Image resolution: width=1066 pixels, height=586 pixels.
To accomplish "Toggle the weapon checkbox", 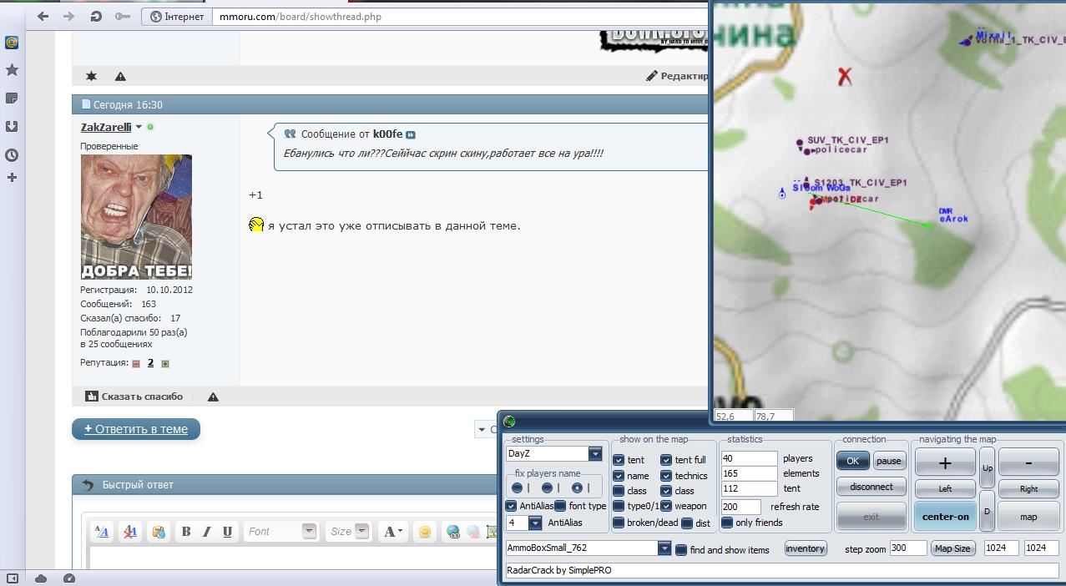I will [x=666, y=506].
